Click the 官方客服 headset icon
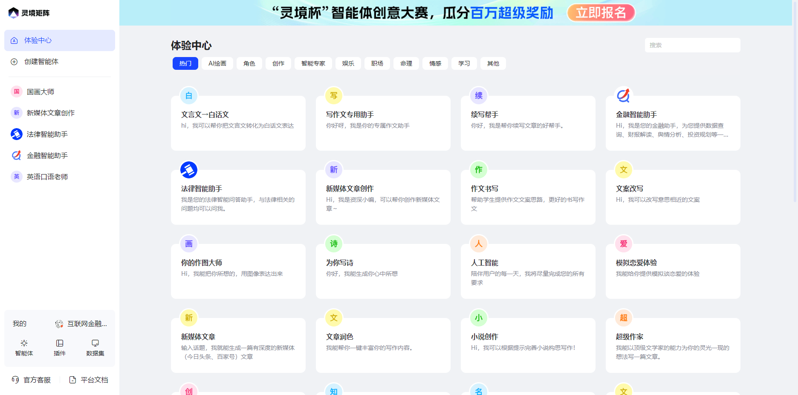Viewport: 798px width, 395px height. pos(15,380)
